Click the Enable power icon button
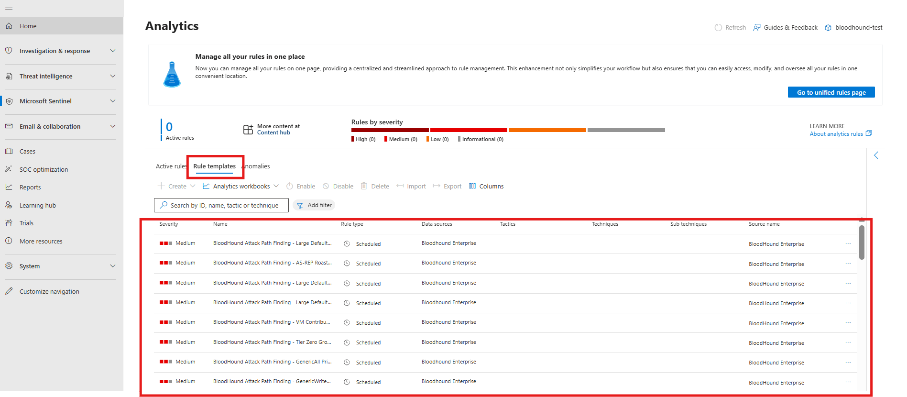Screen dimensions: 907x397 [x=301, y=186]
